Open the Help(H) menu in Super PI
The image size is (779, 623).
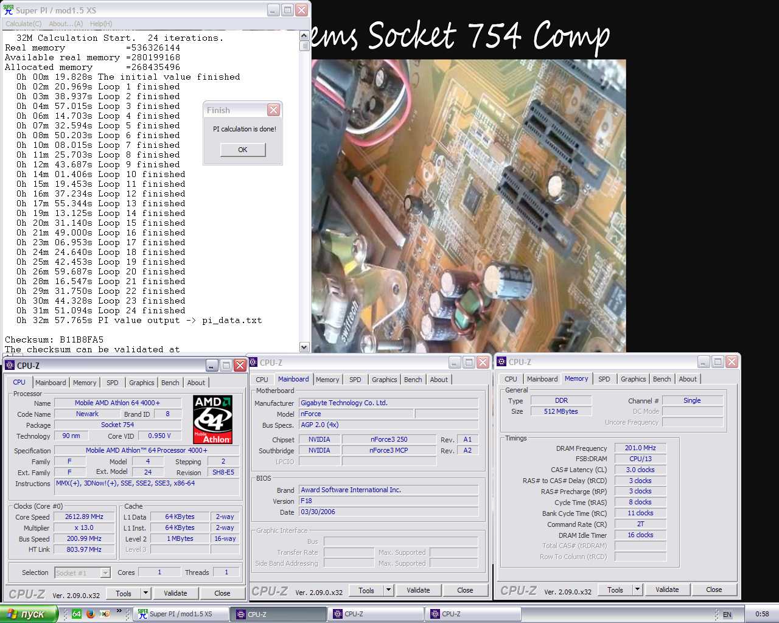tap(101, 24)
